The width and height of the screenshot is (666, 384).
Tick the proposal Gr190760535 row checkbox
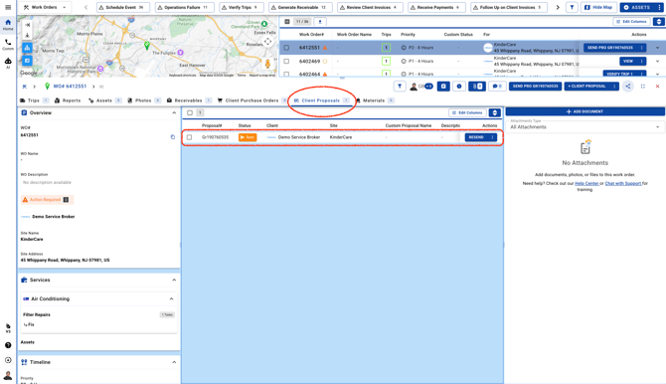(x=190, y=137)
